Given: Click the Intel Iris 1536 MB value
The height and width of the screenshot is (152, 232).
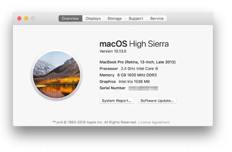Looking at the screenshot, I should tap(134, 82).
